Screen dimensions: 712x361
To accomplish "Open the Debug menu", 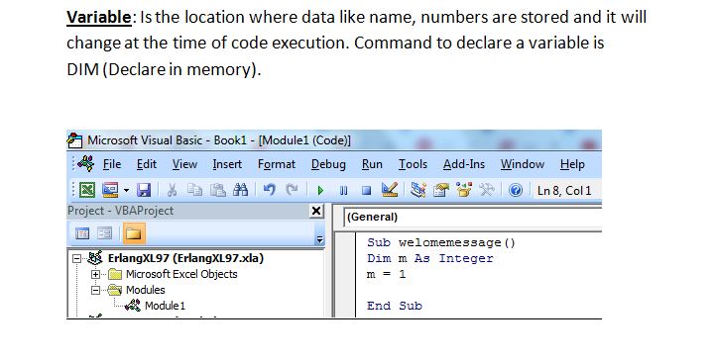I will click(x=328, y=164).
